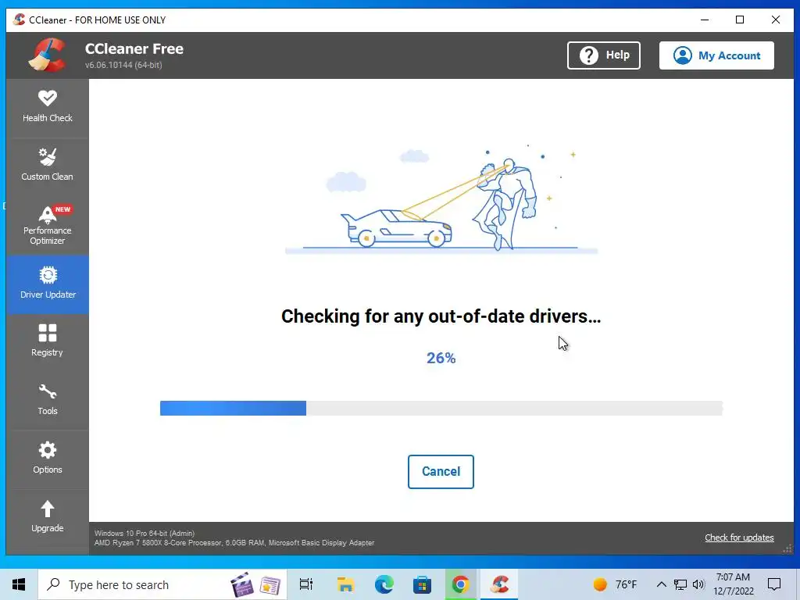This screenshot has height=600, width=800.
Task: Click the CCleaner title bar icon
Action: point(19,20)
